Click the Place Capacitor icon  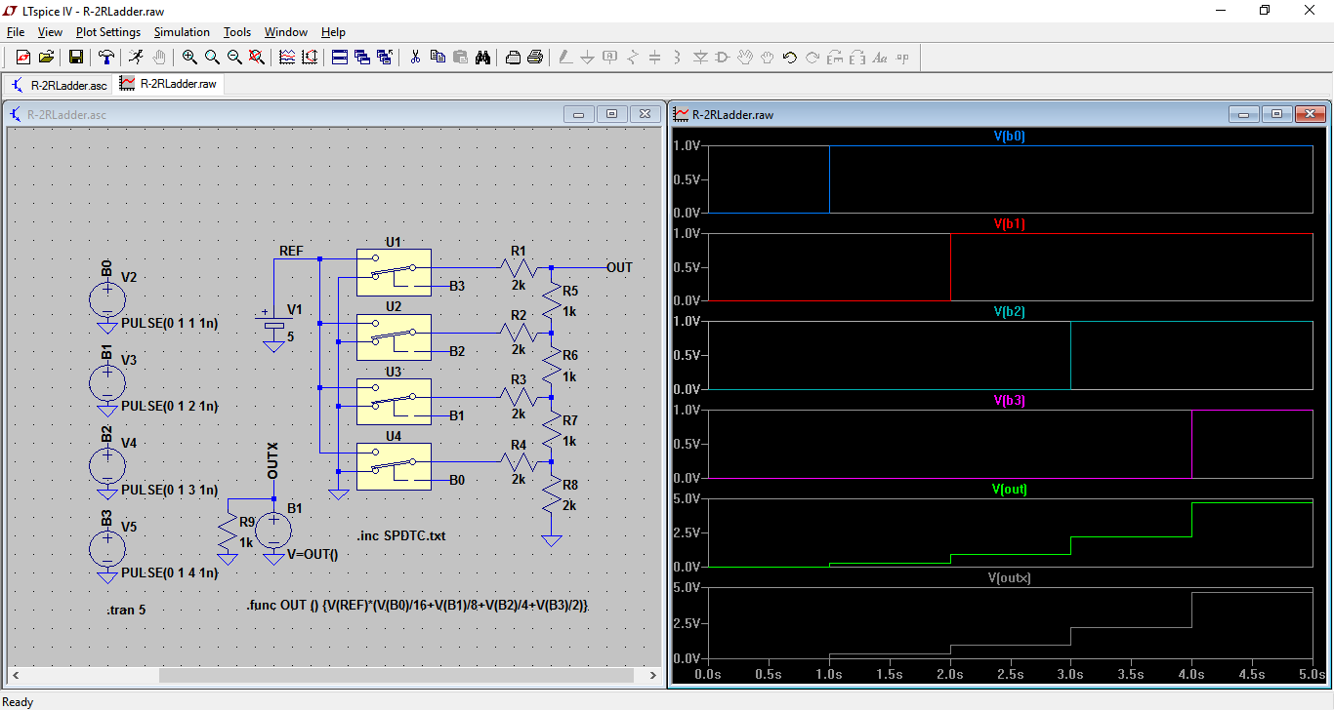point(655,58)
